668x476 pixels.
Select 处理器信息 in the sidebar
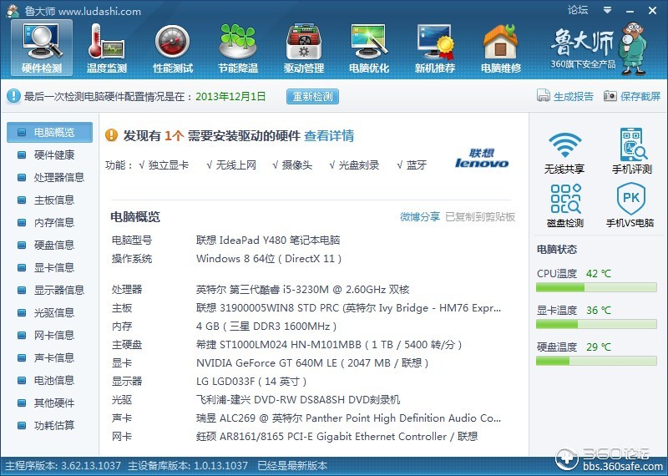(58, 177)
